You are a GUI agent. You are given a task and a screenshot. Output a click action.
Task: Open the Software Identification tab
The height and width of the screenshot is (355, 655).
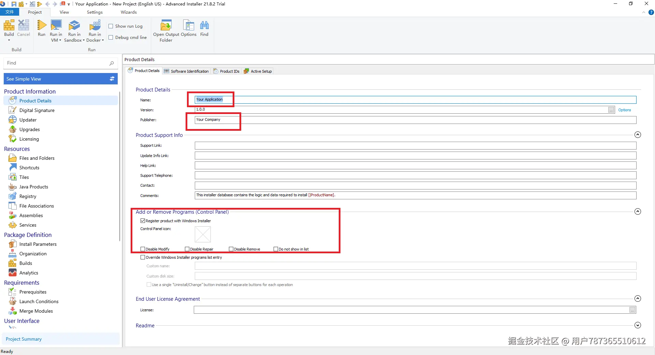(186, 71)
